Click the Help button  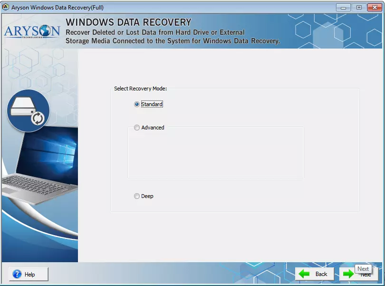[28, 274]
